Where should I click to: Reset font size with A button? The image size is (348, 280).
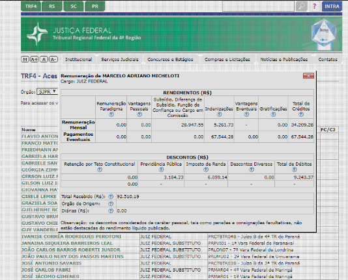pos(44,59)
